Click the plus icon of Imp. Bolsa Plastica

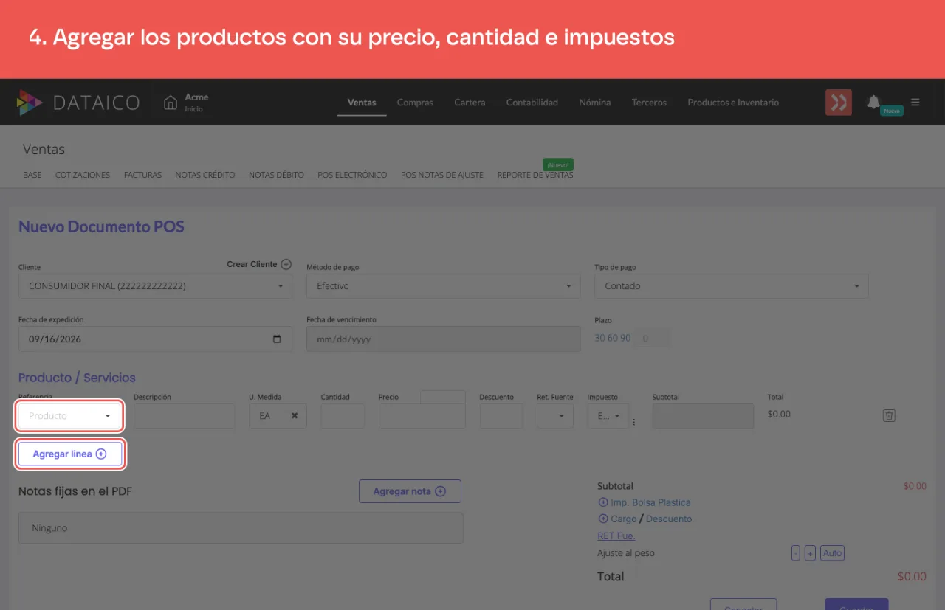[x=602, y=502]
